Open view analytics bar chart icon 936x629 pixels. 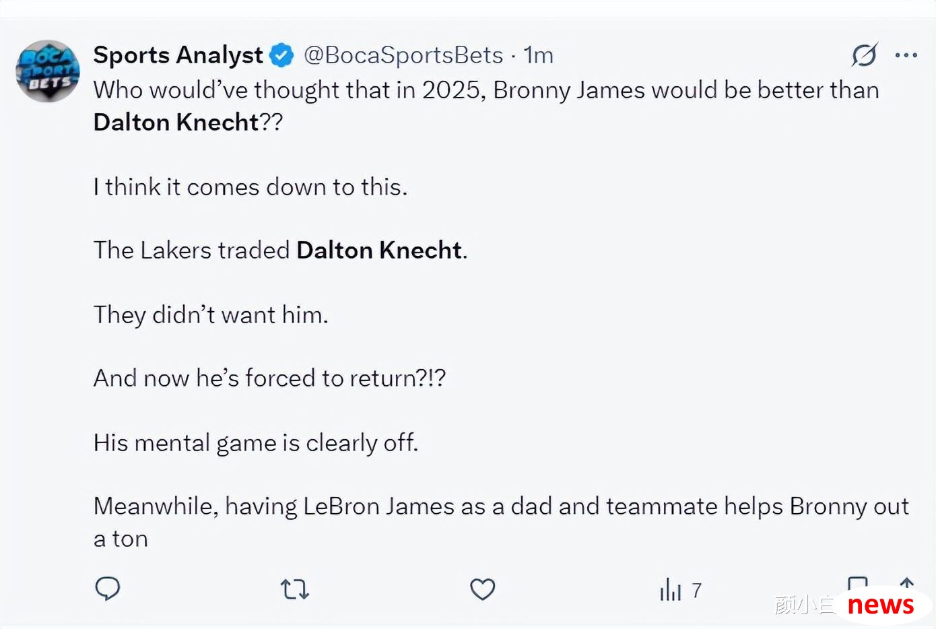[671, 589]
